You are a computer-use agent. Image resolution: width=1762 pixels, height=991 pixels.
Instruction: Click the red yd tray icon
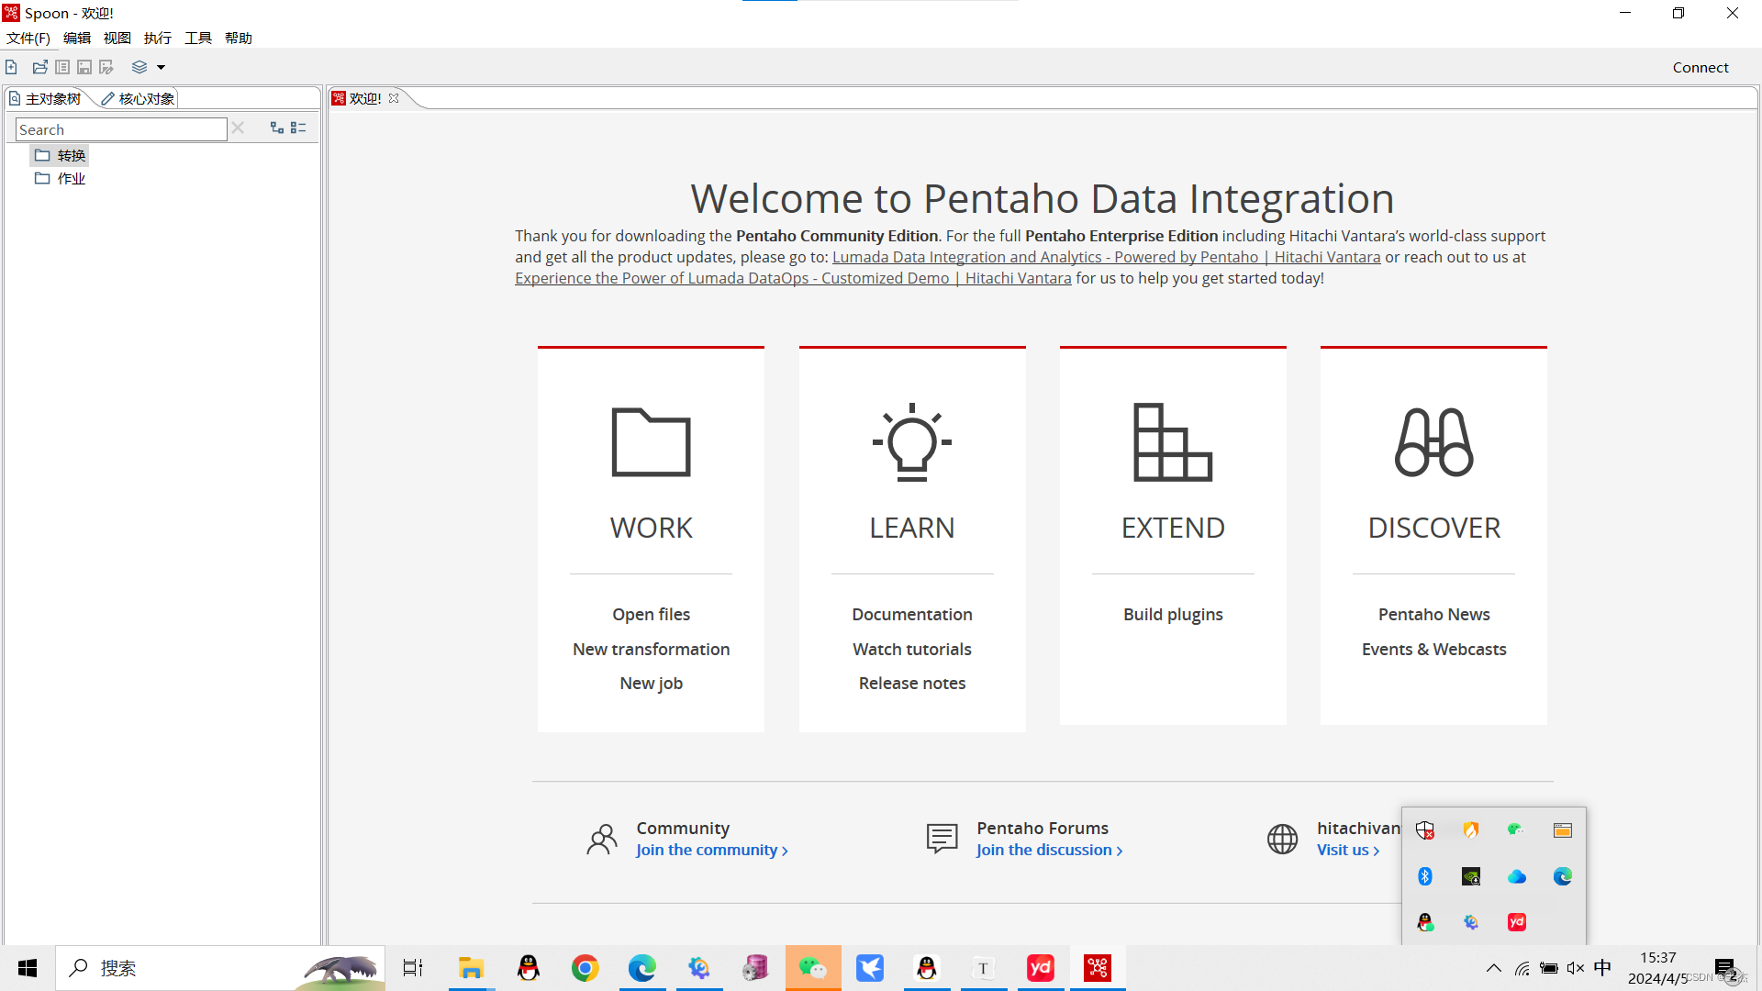point(1517,922)
